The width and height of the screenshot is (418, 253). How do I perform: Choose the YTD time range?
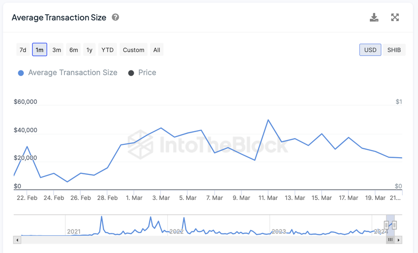(107, 50)
